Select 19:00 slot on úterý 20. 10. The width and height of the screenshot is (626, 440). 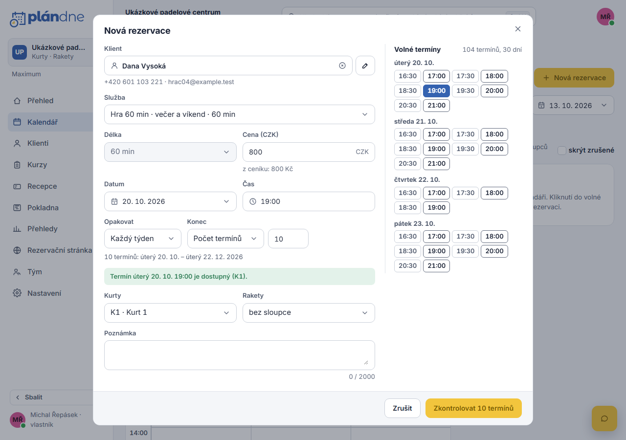(436, 90)
